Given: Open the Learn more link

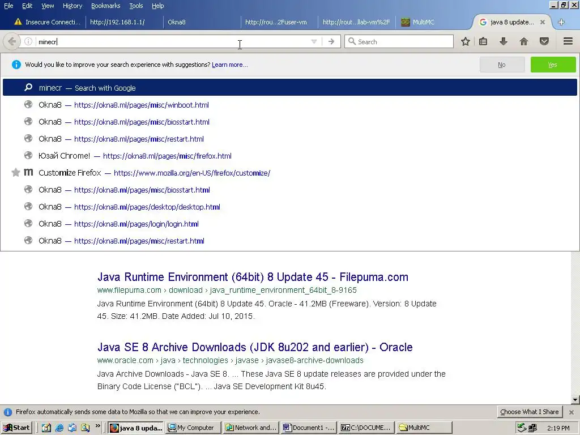Looking at the screenshot, I should click(230, 65).
